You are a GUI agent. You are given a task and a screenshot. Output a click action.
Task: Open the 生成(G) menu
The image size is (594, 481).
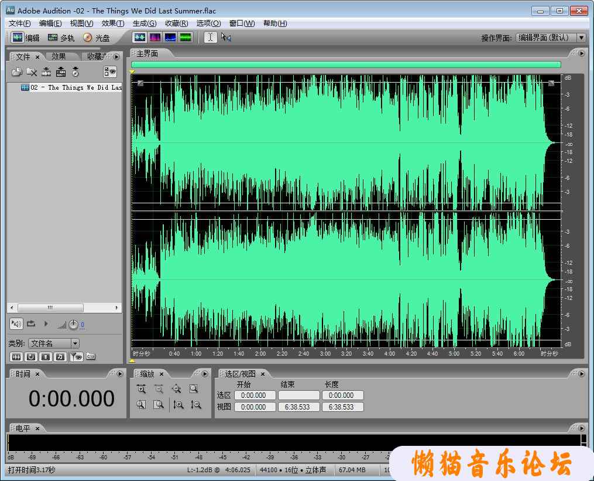pos(145,23)
